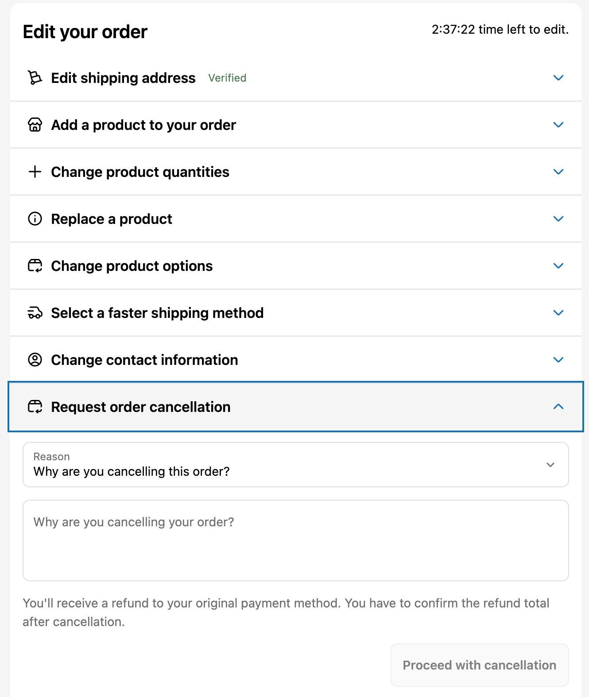Image resolution: width=589 pixels, height=697 pixels.
Task: Click the profile icon beside Change contact information
Action: (35, 360)
